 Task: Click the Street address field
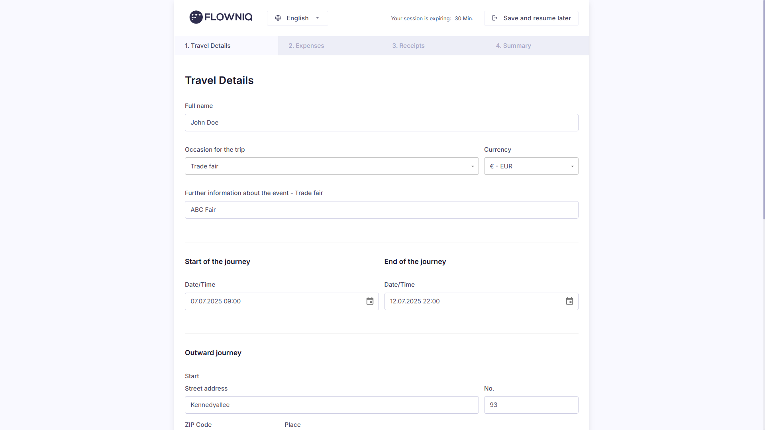pyautogui.click(x=331, y=405)
